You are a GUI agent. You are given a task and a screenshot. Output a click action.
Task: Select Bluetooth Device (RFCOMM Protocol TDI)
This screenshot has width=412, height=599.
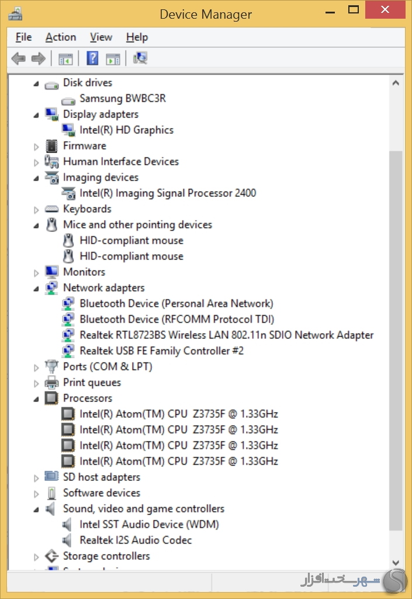tap(177, 319)
